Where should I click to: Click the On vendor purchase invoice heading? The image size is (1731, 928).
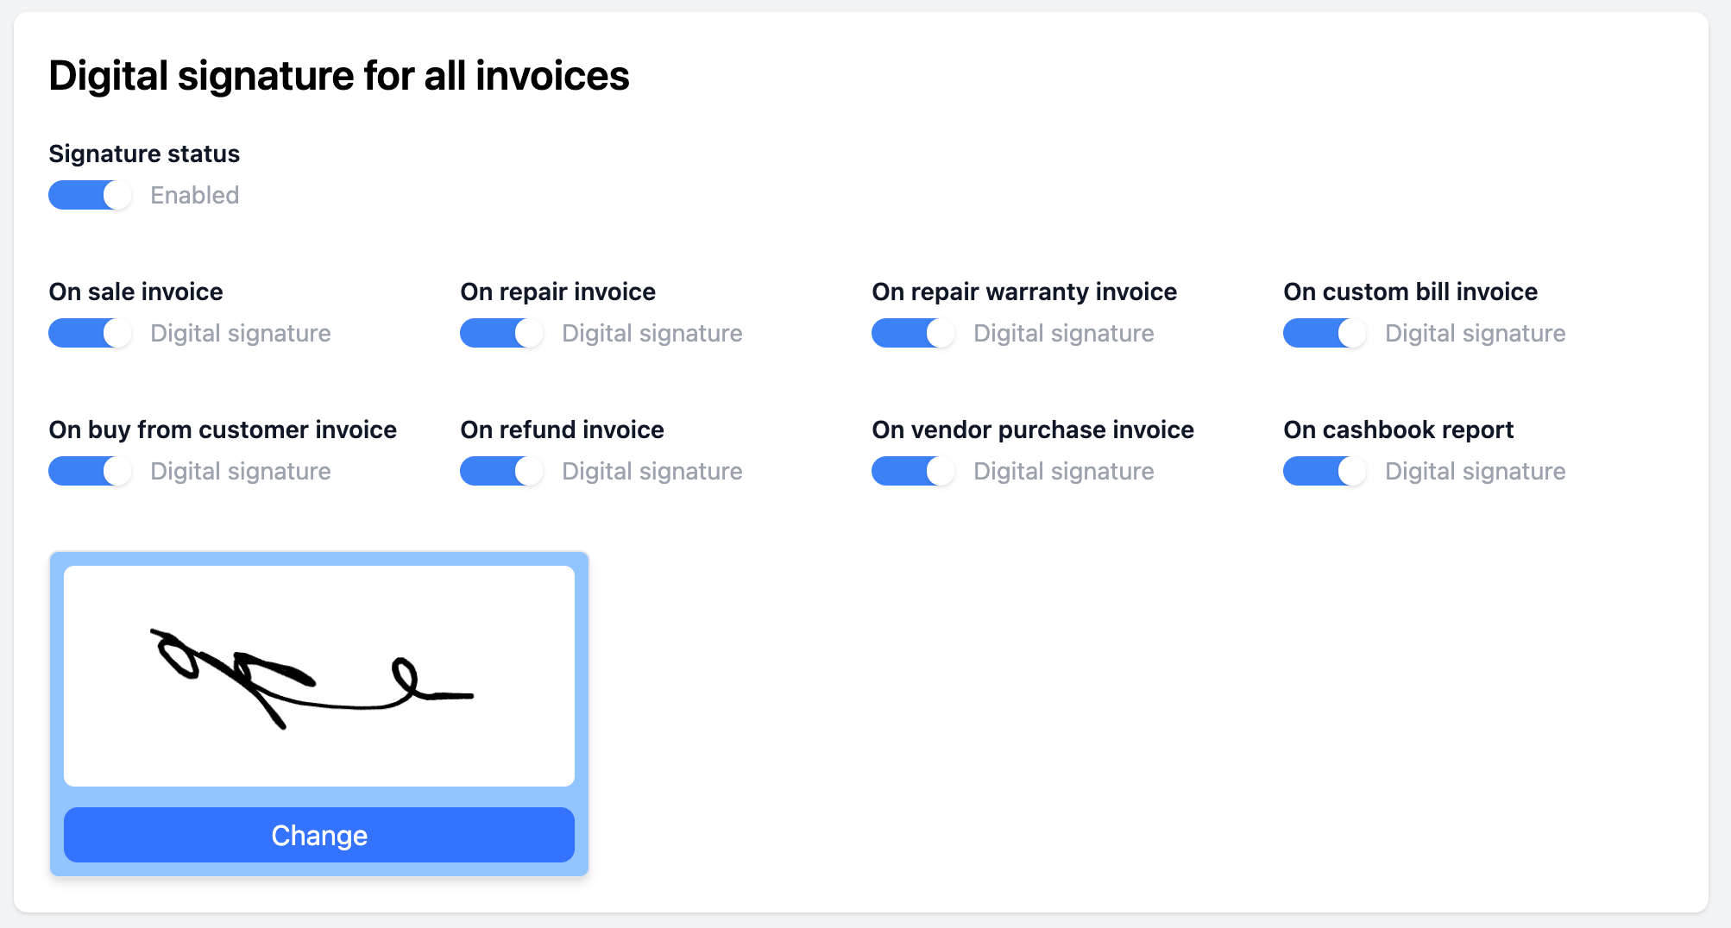pyautogui.click(x=1033, y=430)
